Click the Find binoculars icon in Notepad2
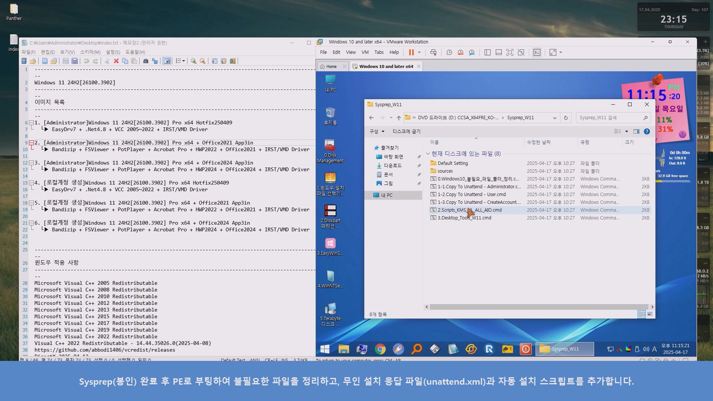The height and width of the screenshot is (401, 713). (146, 61)
